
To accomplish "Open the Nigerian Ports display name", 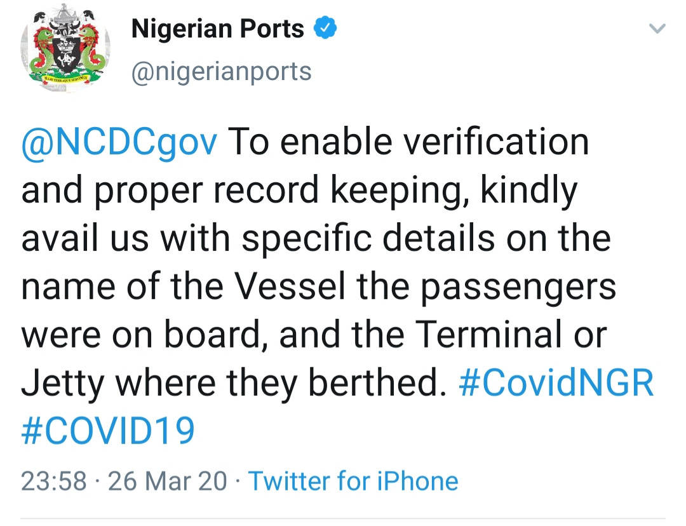I will tap(217, 29).
